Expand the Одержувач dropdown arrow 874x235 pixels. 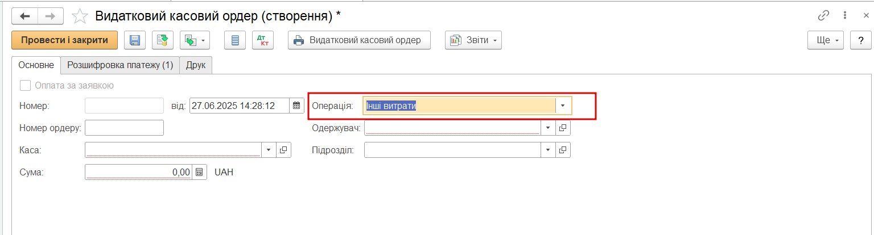[547, 128]
